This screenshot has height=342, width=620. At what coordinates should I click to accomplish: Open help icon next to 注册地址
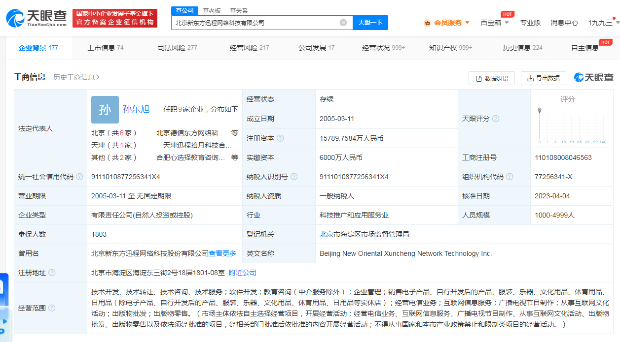(x=52, y=273)
